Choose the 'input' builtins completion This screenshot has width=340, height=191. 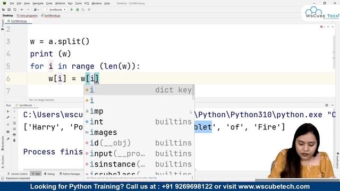coord(138,153)
